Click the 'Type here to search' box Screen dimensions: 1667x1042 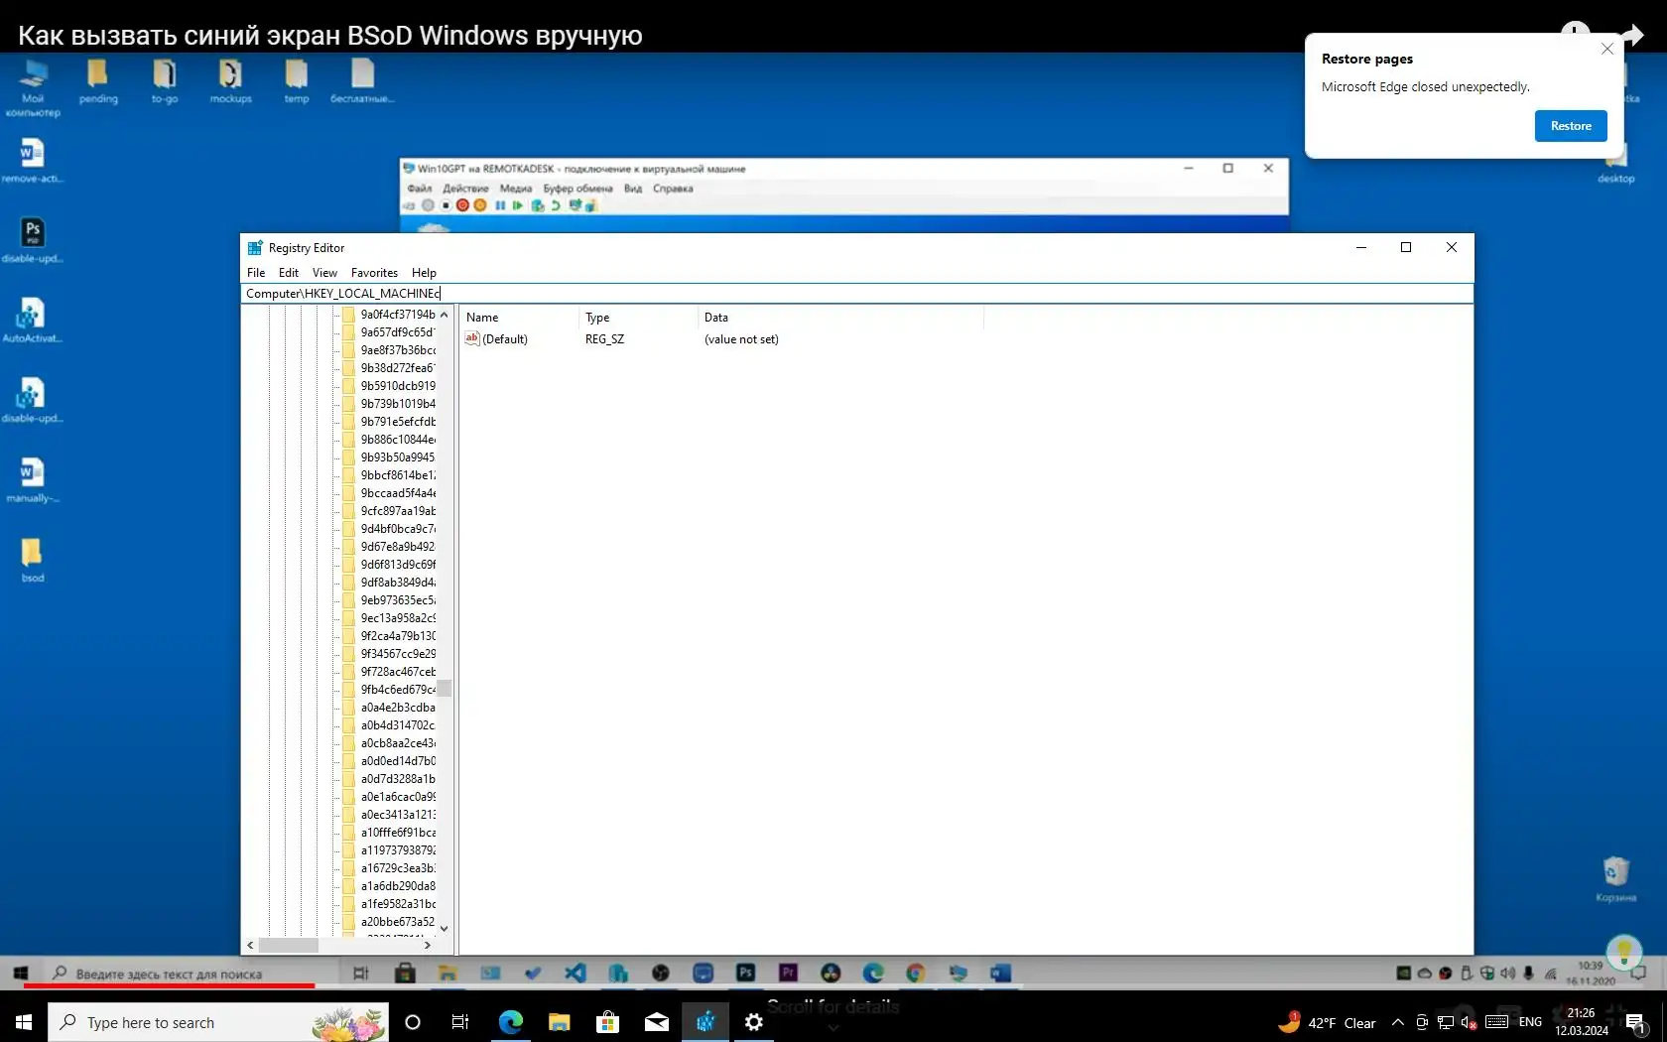click(218, 1022)
